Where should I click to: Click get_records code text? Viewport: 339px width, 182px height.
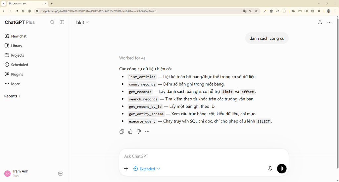140,92
